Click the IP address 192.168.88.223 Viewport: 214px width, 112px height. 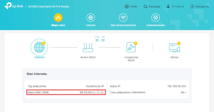[177, 86]
